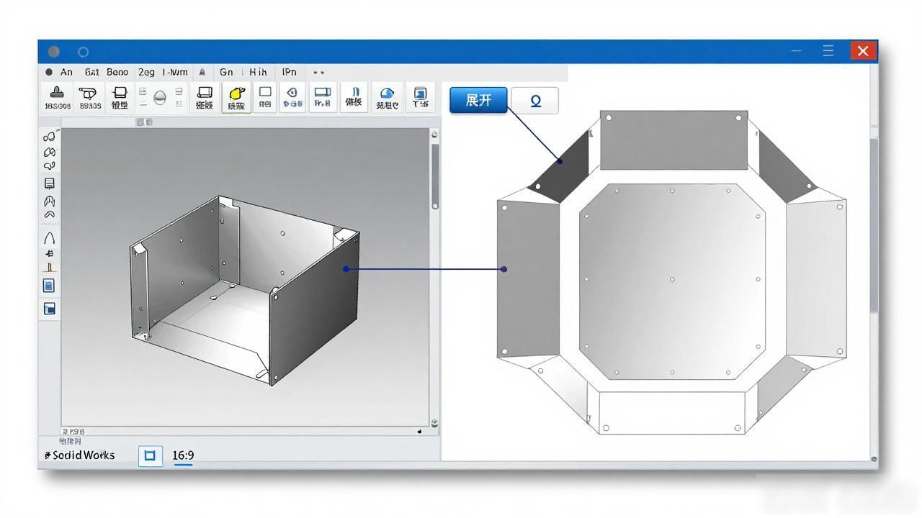This screenshot has width=922, height=518.
Task: Select the top flange of the flat pattern
Action: coord(673,140)
